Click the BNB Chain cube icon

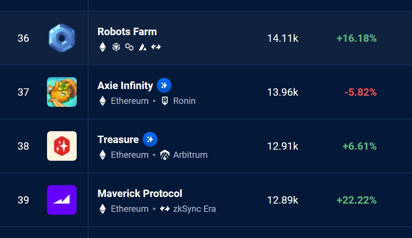click(x=116, y=47)
